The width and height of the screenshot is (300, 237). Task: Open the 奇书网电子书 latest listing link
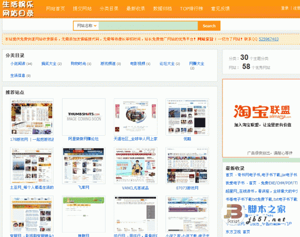pos(261,175)
